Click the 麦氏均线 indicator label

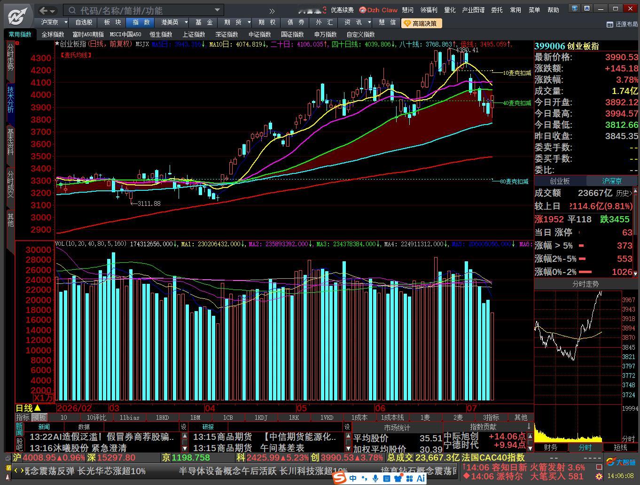(x=76, y=55)
